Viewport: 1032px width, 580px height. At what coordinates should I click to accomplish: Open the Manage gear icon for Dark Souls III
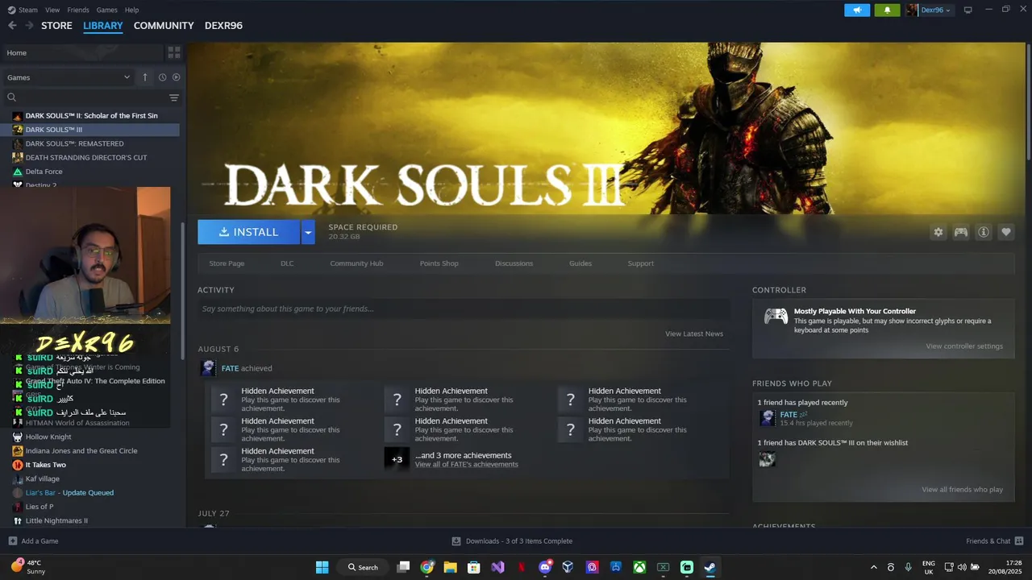pos(938,232)
